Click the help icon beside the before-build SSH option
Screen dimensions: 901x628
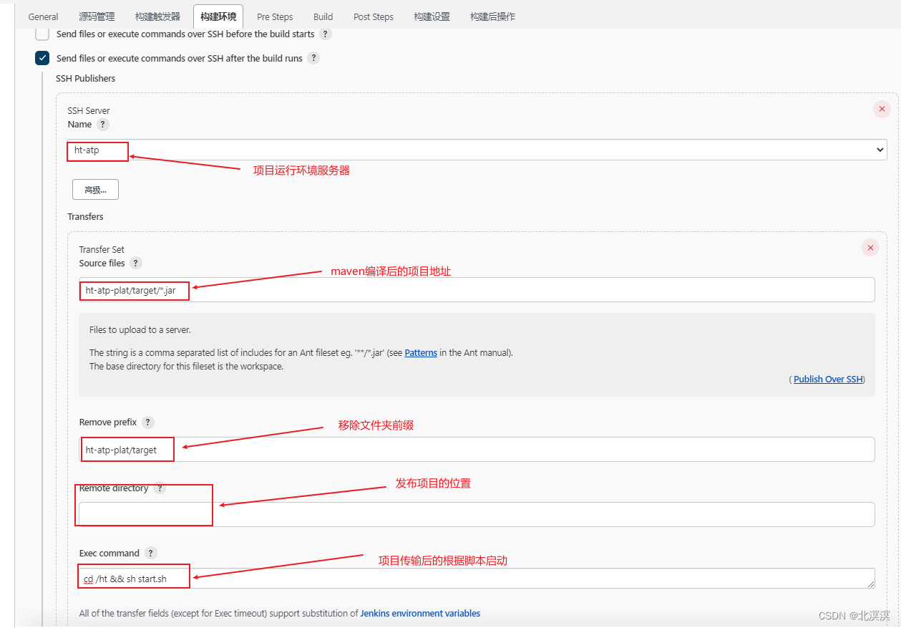[x=326, y=34]
